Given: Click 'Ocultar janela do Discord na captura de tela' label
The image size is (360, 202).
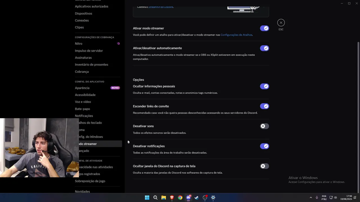Looking at the screenshot, I should point(164,166).
